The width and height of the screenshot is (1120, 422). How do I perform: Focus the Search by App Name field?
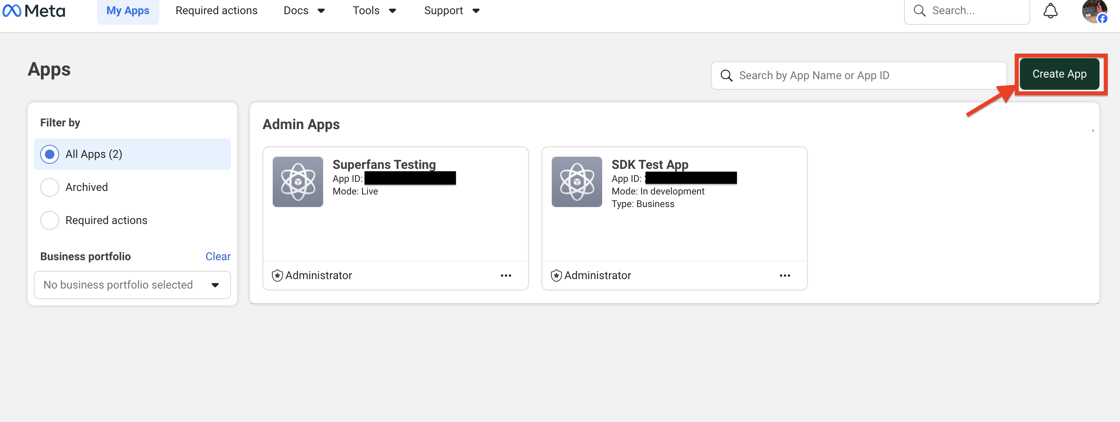(859, 76)
